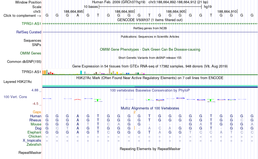The width and height of the screenshot is (258, 159).
Task: Select the Dog species row label
Action: (38, 128)
